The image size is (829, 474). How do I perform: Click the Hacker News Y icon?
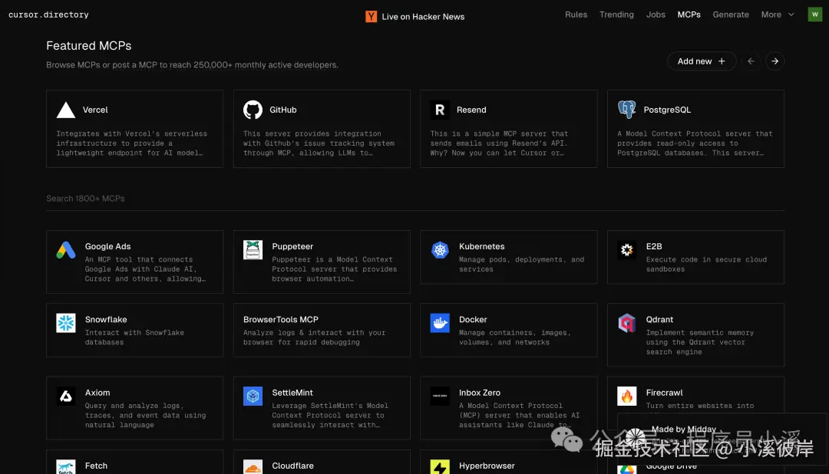(x=372, y=16)
